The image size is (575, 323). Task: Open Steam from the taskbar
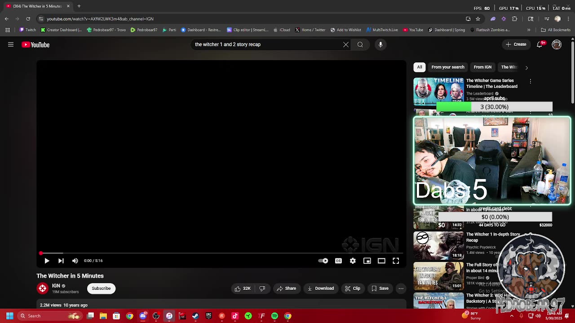[195, 316]
